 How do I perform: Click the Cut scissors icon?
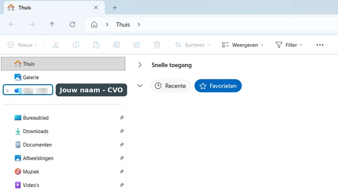point(55,45)
